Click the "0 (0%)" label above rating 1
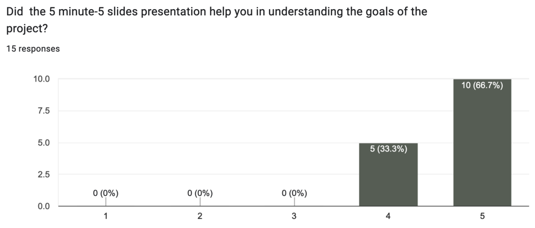 click(106, 193)
